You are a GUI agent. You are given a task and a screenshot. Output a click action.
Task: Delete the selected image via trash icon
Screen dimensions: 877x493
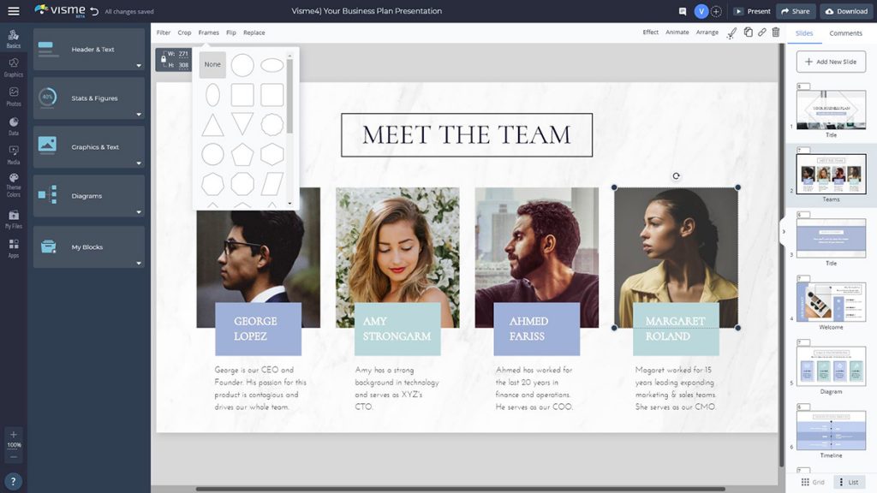pyautogui.click(x=775, y=32)
